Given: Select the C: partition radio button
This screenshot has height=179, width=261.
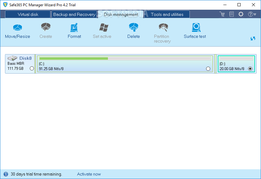Looking at the screenshot, I should point(208,69).
